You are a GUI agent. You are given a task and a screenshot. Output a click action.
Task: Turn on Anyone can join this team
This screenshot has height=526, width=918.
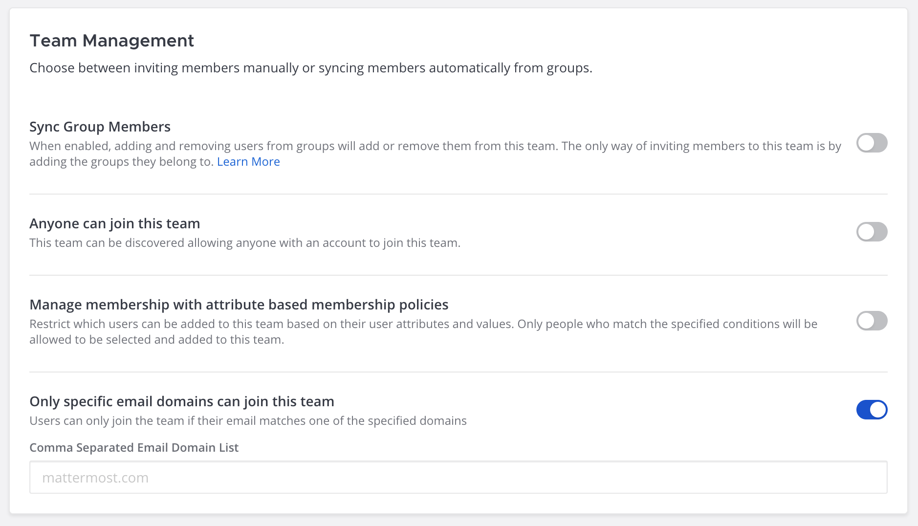[872, 232]
